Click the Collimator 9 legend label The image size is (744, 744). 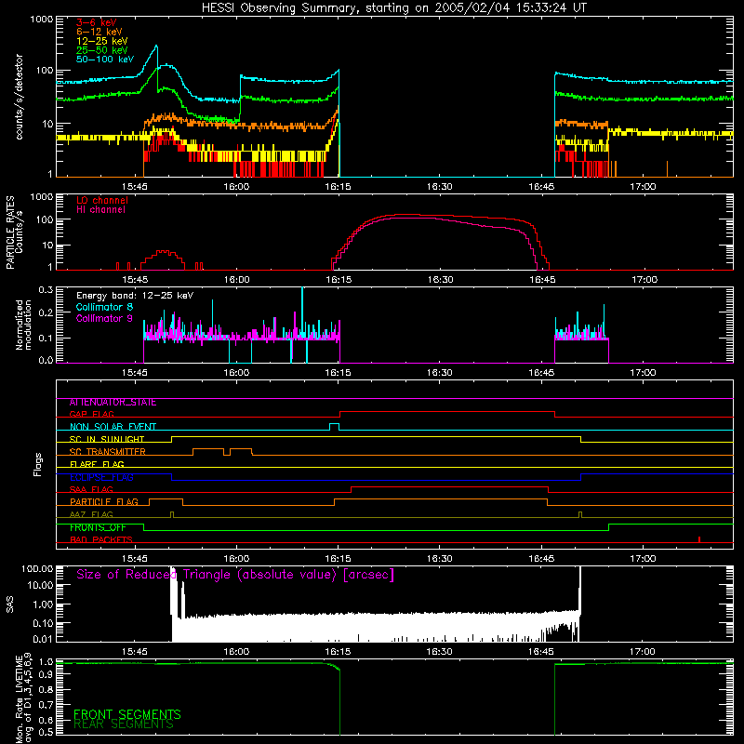click(104, 318)
